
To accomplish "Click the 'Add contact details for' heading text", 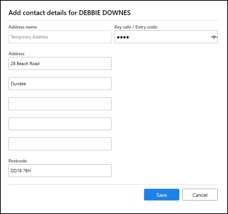I will coord(43,13).
